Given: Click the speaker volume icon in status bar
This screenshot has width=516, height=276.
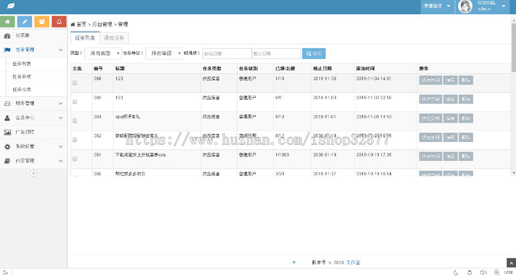Looking at the screenshot, I should point(483,273).
